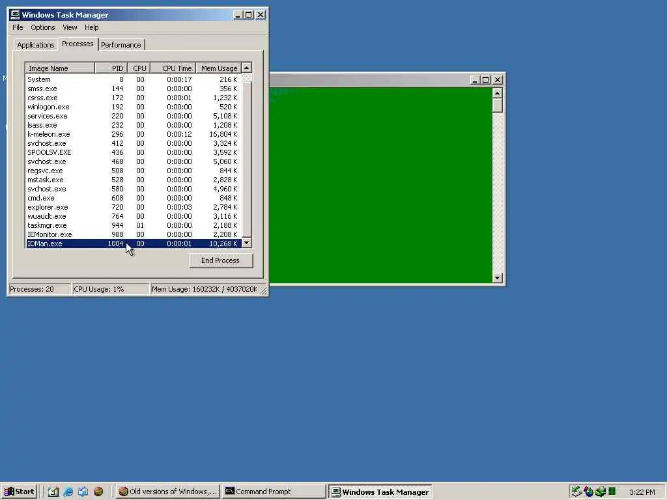Open the Start menu
This screenshot has width=667, height=500.
tap(19, 492)
